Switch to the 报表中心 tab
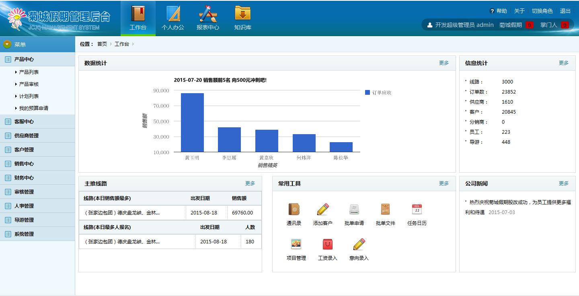Image resolution: width=579 pixels, height=296 pixels. (208, 18)
